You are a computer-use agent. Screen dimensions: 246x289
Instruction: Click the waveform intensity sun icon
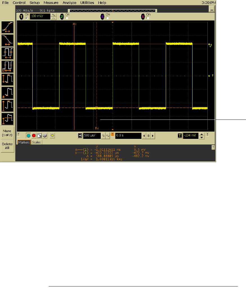(52, 136)
